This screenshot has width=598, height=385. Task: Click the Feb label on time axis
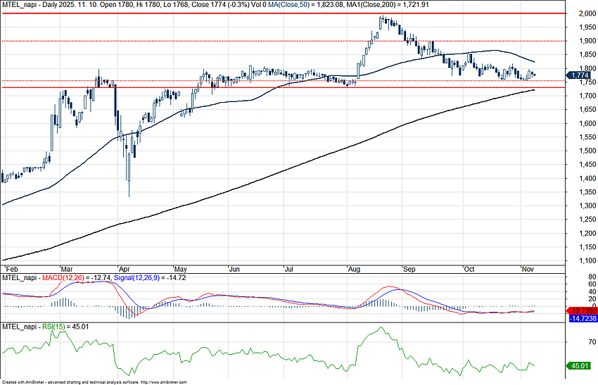pyautogui.click(x=10, y=269)
